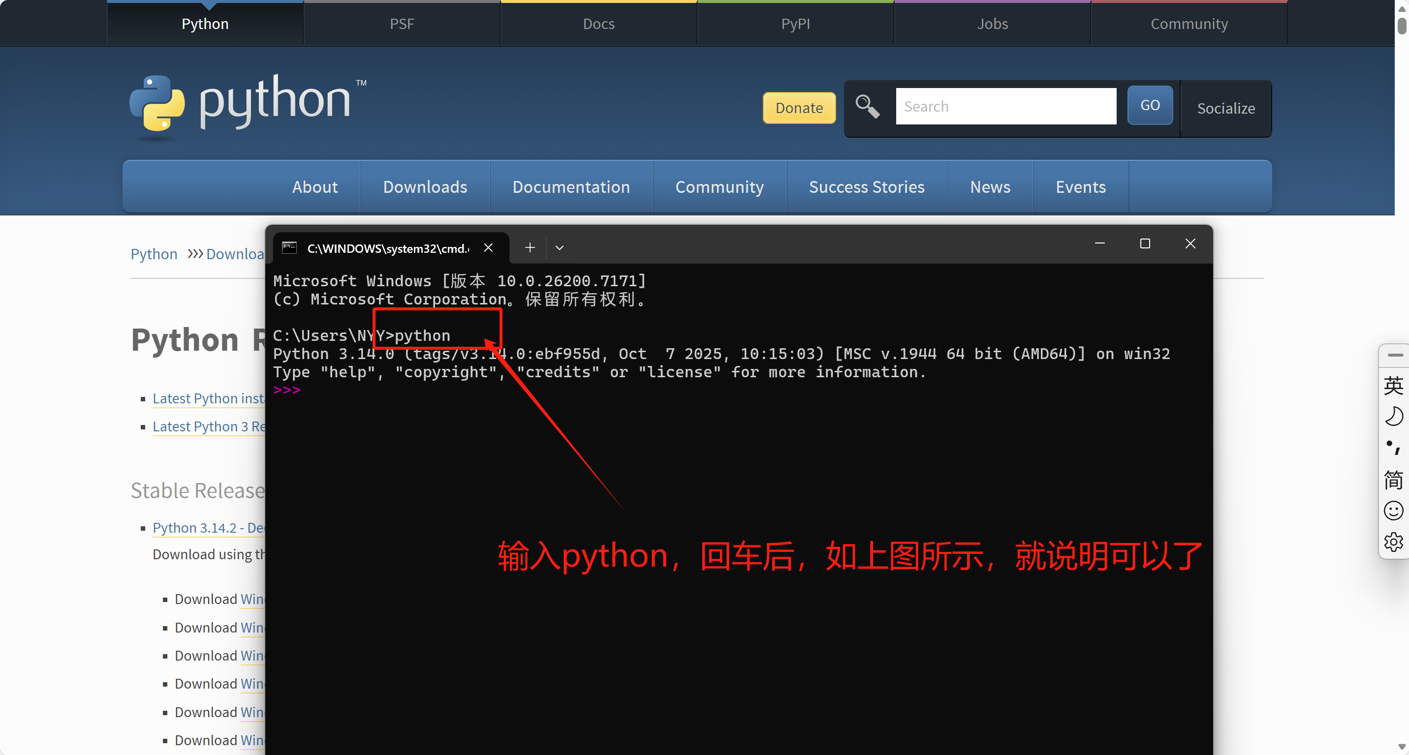This screenshot has width=1409, height=755.
Task: Toggle the IME simplified Chinese character mode
Action: pyautogui.click(x=1393, y=480)
